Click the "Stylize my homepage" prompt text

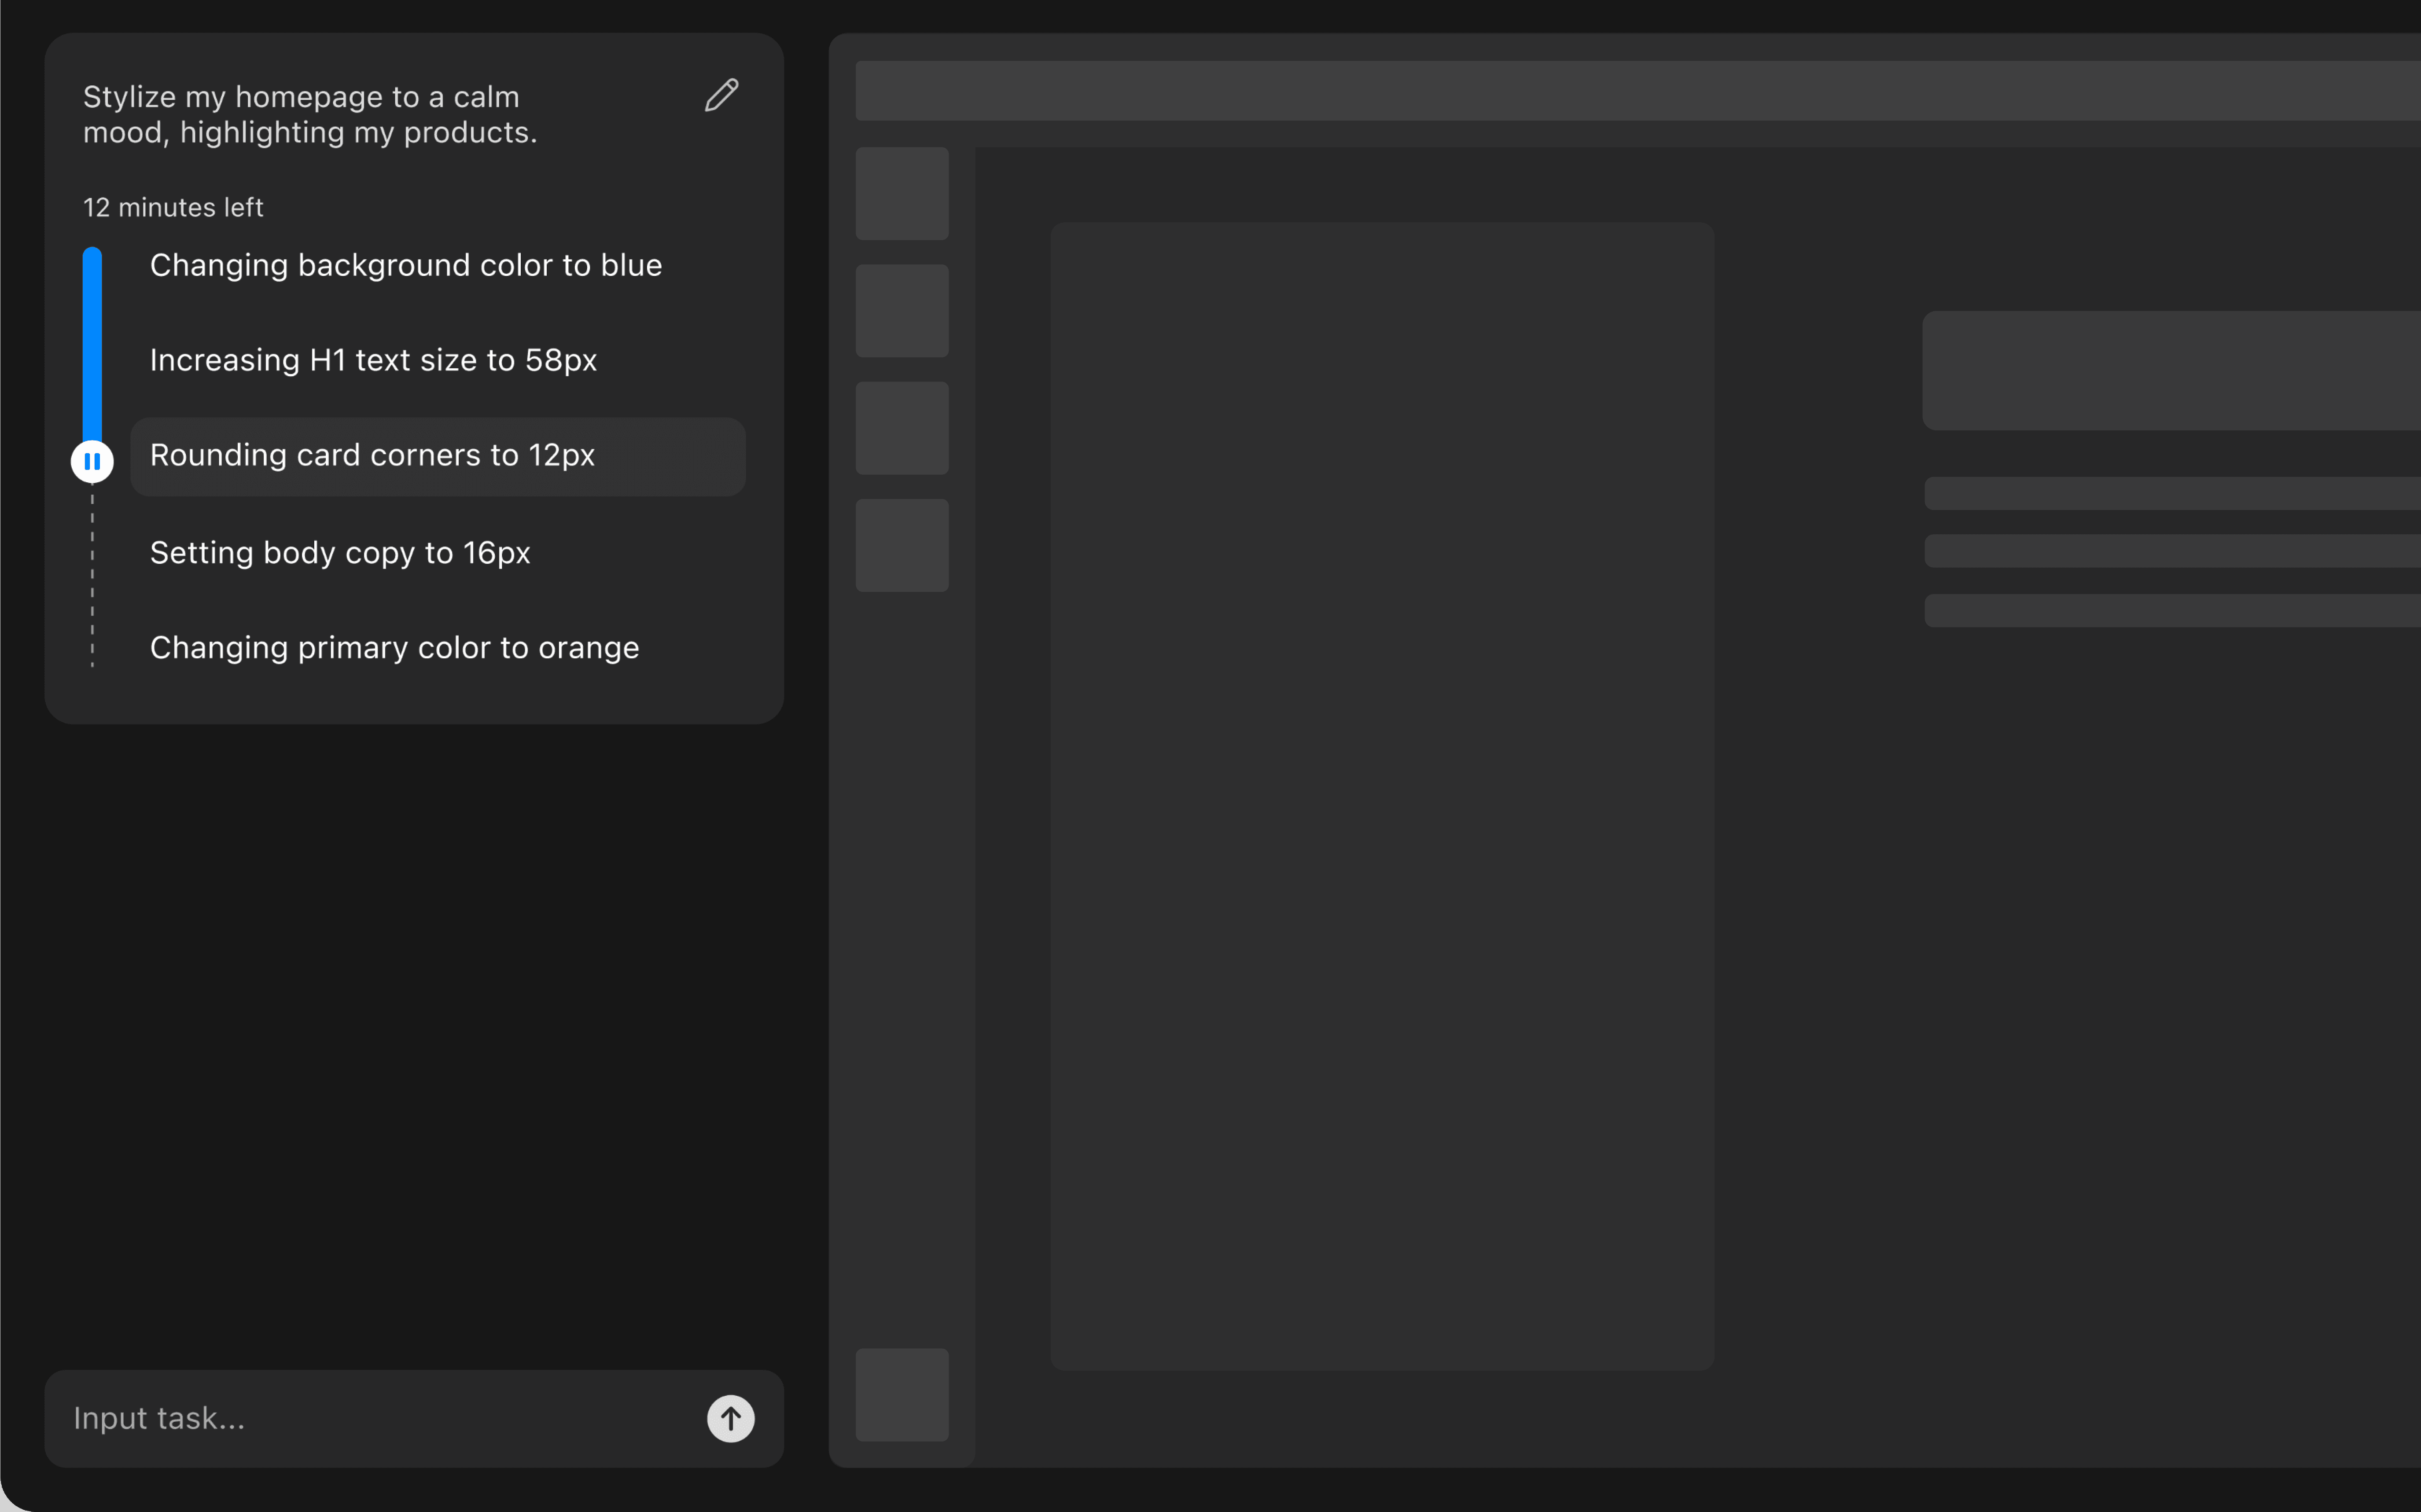coord(310,114)
